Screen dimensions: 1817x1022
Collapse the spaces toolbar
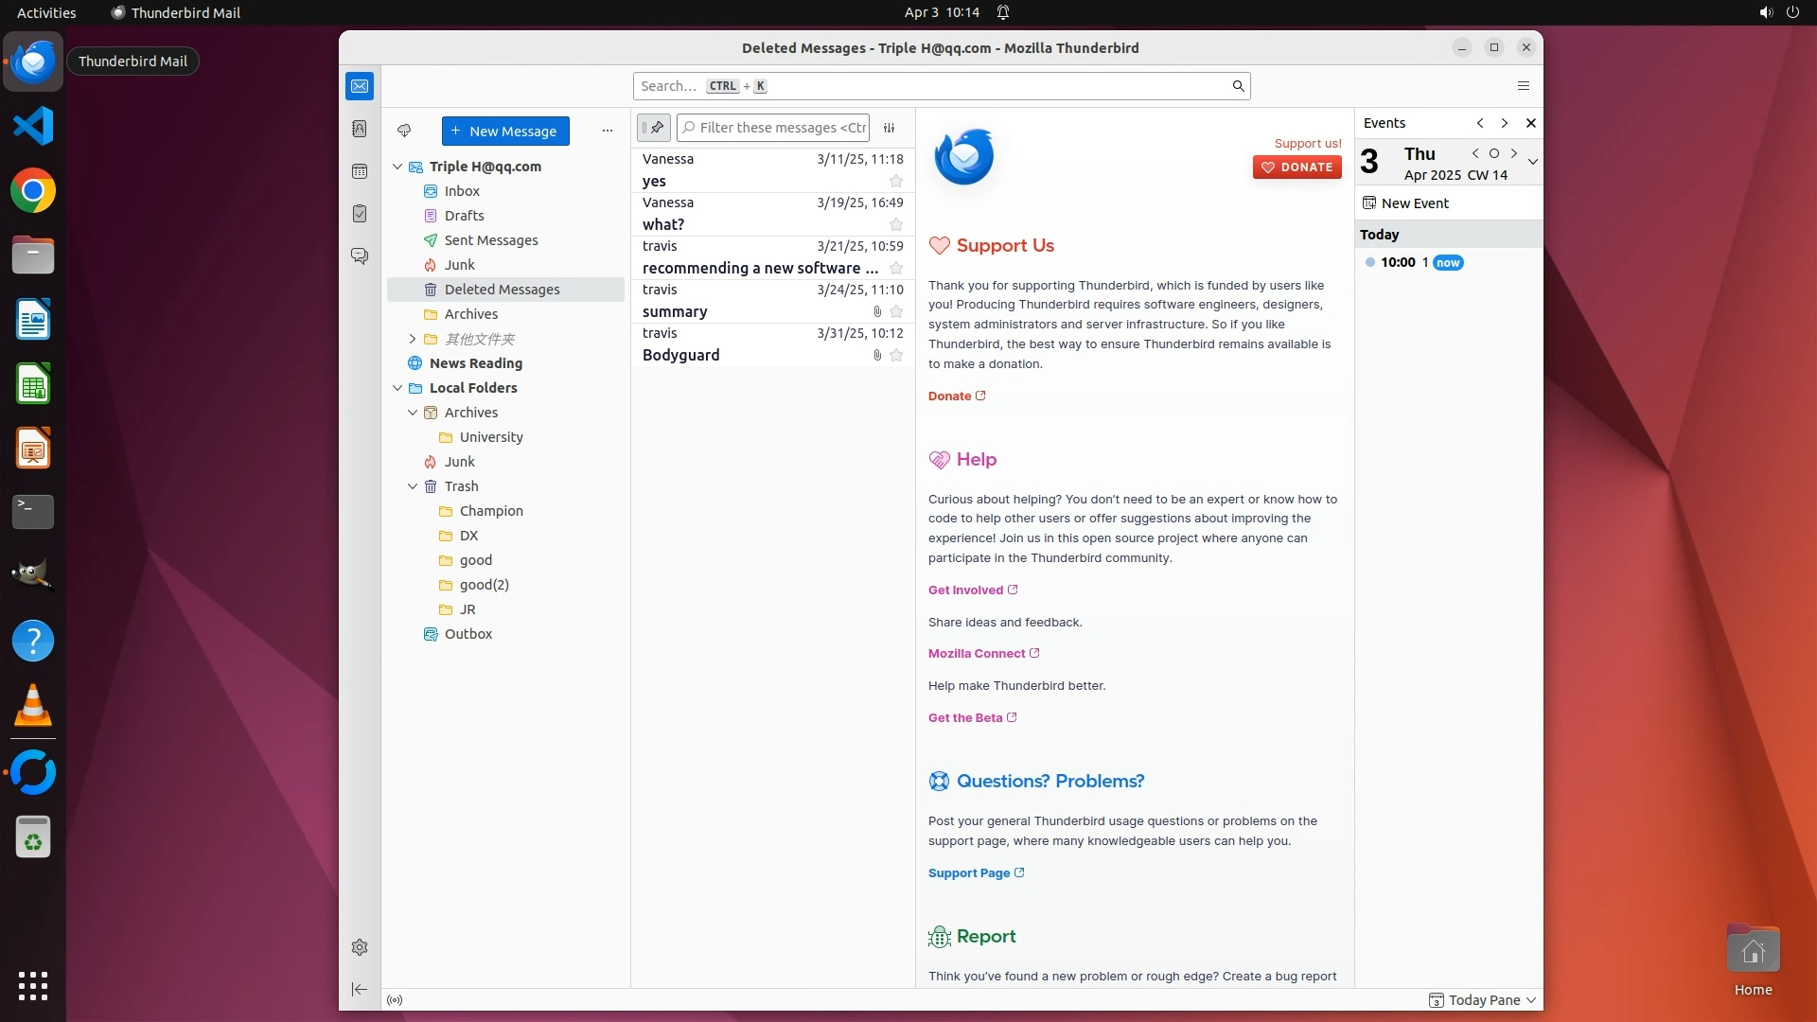360,990
